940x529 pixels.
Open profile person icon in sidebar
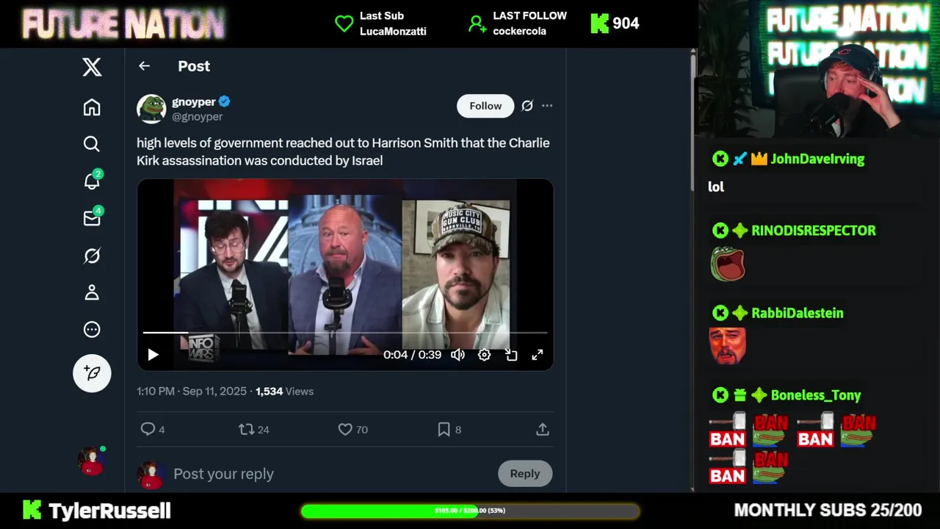click(92, 292)
